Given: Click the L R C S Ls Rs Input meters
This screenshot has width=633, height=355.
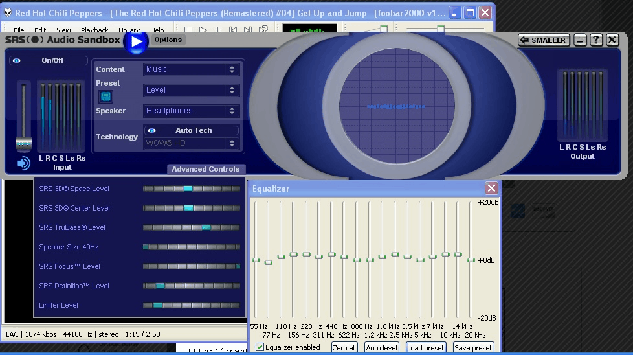Looking at the screenshot, I should (x=61, y=117).
